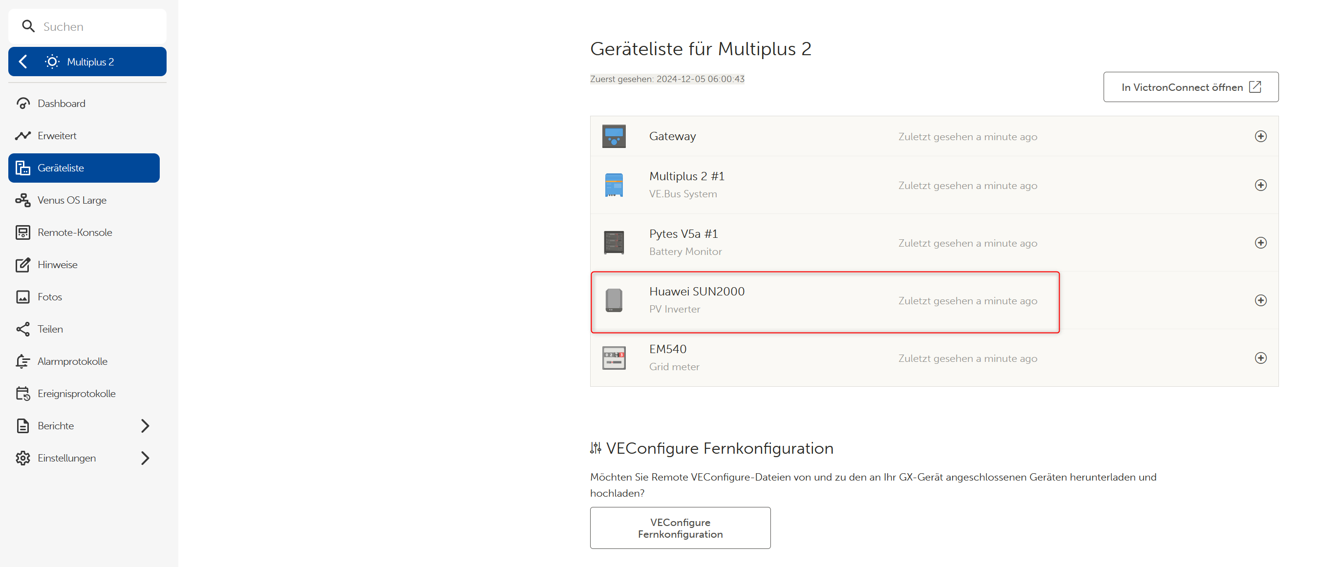This screenshot has width=1320, height=567.
Task: Click the EM540 grid meter icon
Action: (614, 358)
